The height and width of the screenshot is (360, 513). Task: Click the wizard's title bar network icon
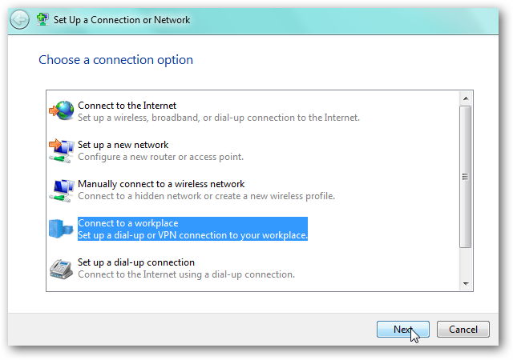(x=43, y=19)
